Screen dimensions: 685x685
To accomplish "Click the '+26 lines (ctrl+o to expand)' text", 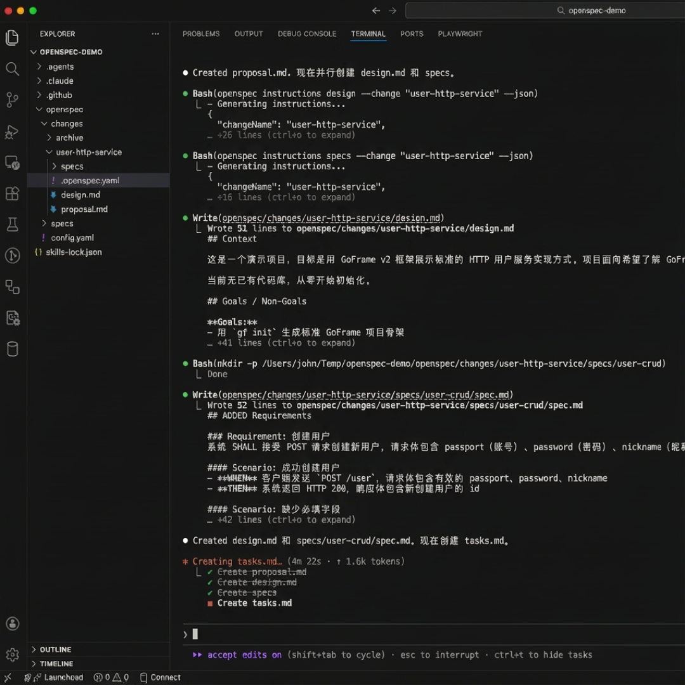I will (286, 135).
